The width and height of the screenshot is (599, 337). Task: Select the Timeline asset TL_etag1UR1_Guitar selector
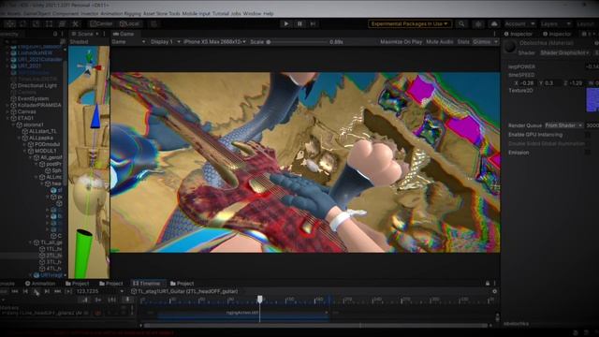pos(184,291)
